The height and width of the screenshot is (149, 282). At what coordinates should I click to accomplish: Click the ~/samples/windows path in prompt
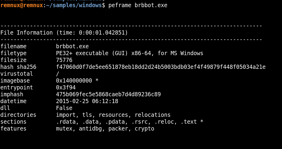(74, 5)
